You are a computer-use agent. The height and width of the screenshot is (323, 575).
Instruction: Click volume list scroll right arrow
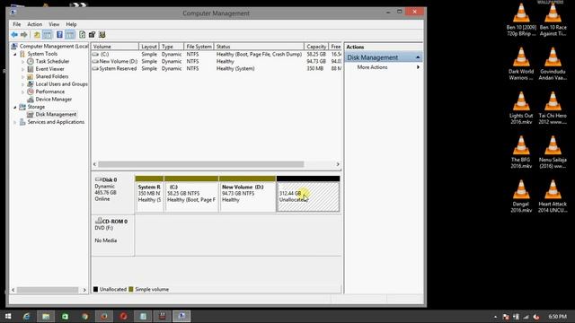pyautogui.click(x=338, y=164)
